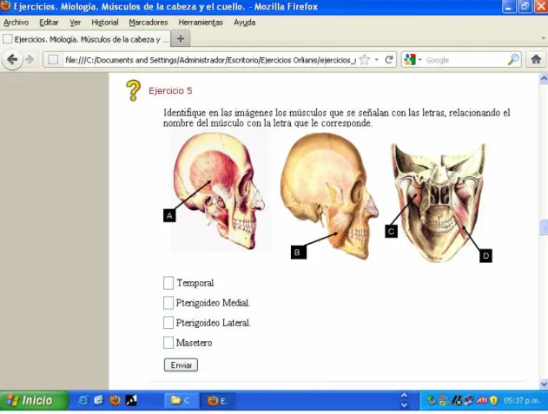
Task: Select the Ejercicios Miología tab
Action: (x=86, y=39)
